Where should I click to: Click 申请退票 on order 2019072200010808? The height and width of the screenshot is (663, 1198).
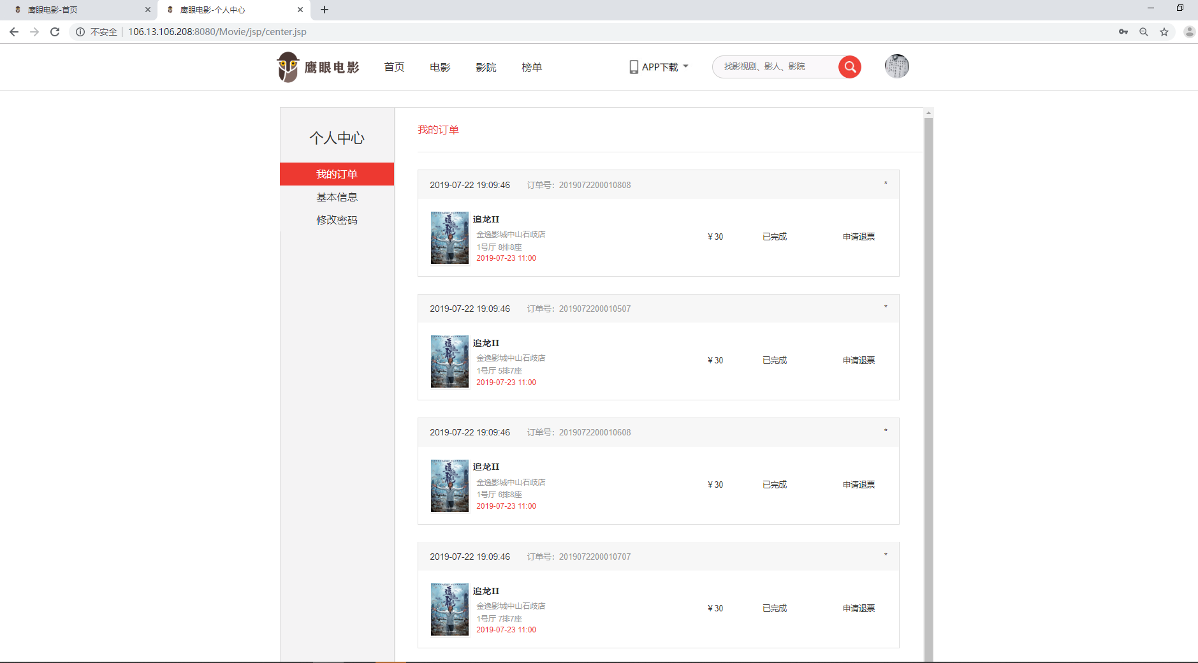(858, 236)
